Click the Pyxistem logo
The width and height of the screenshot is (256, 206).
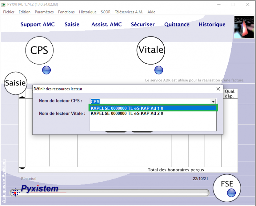tap(40, 188)
